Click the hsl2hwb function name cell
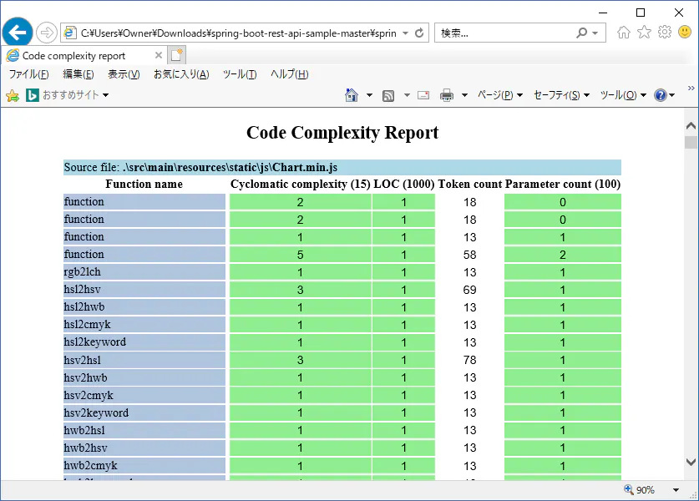This screenshot has height=501, width=699. click(144, 306)
